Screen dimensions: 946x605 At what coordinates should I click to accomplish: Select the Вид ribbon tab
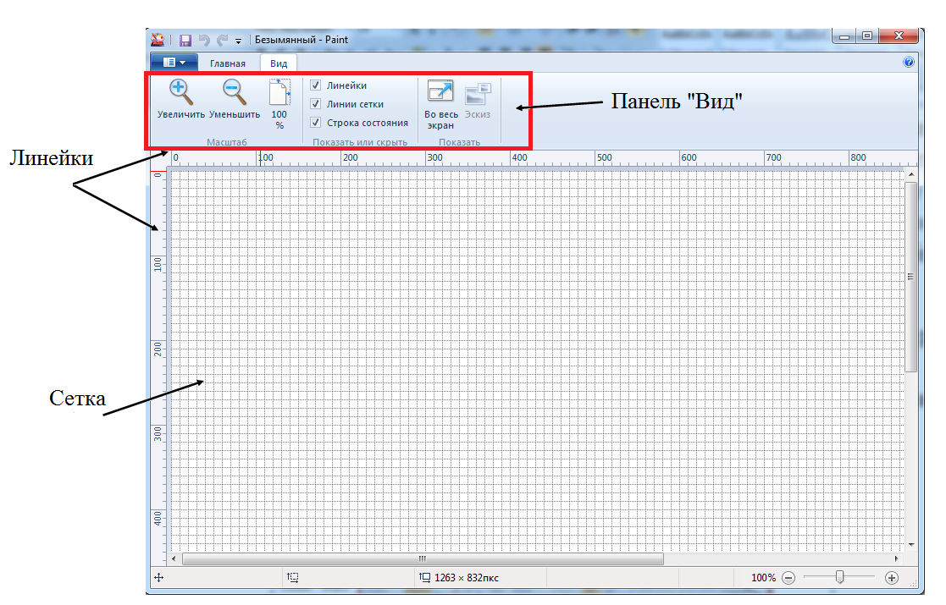279,63
